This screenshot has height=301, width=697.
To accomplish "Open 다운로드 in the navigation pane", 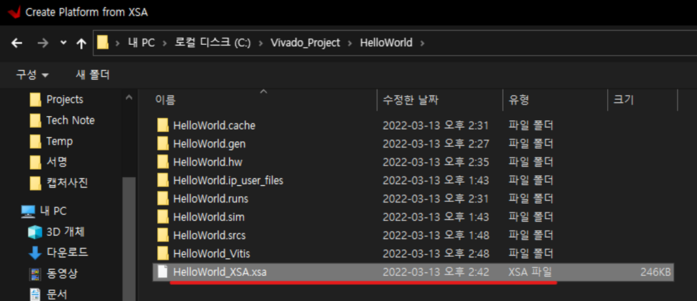I will click(67, 253).
